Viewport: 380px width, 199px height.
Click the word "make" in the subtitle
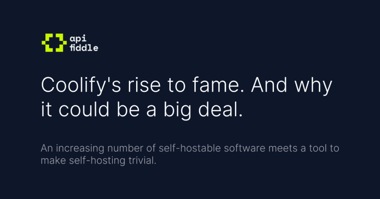[50, 161]
